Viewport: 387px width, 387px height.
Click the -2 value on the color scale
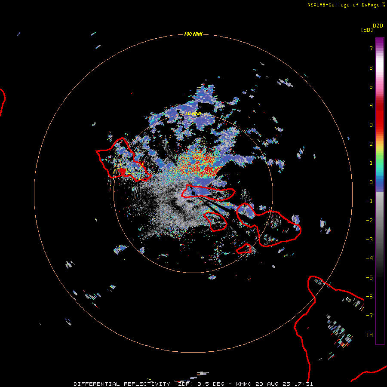pyautogui.click(x=369, y=221)
